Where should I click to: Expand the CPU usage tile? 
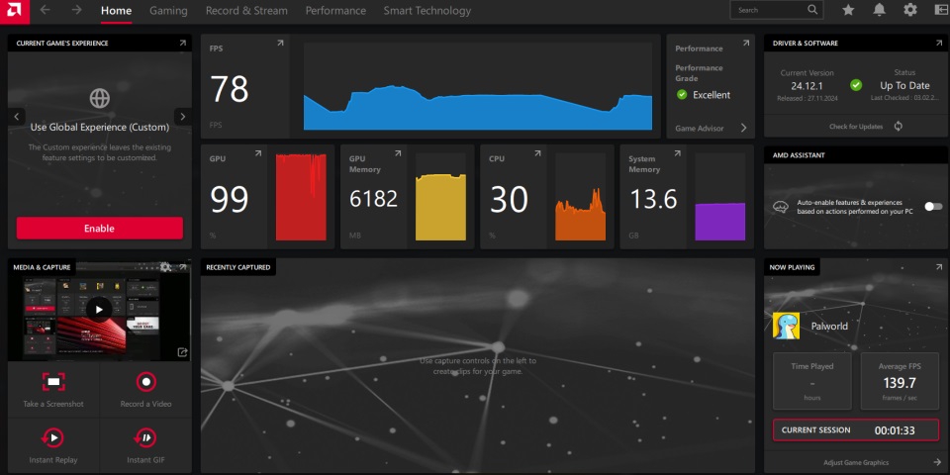pyautogui.click(x=537, y=154)
